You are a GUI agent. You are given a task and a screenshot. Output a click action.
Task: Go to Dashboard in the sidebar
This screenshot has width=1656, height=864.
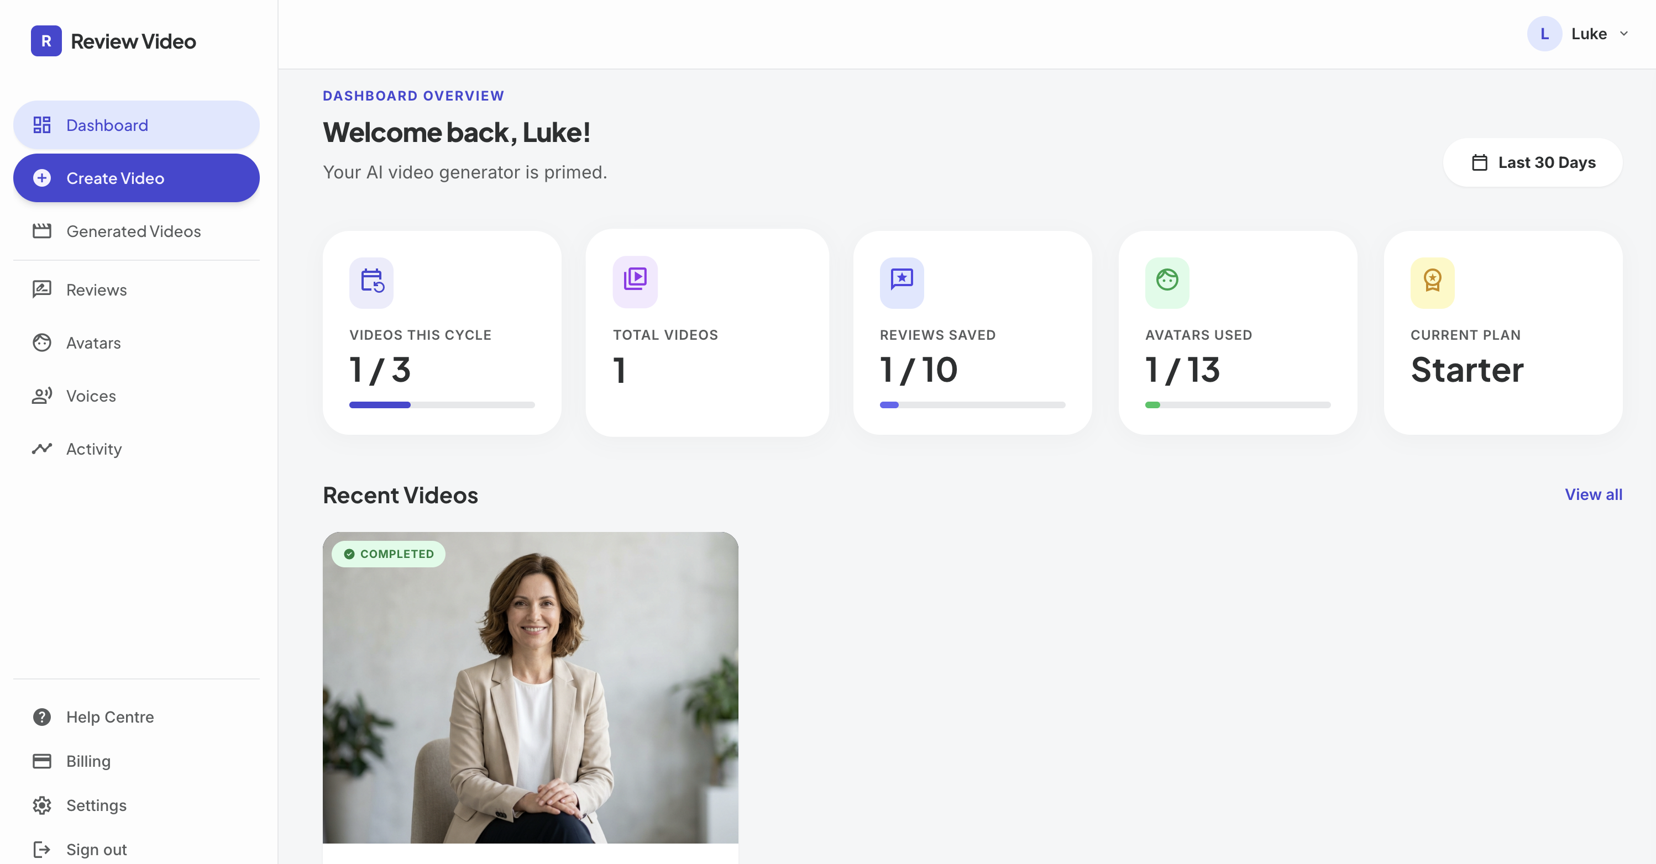pyautogui.click(x=137, y=125)
